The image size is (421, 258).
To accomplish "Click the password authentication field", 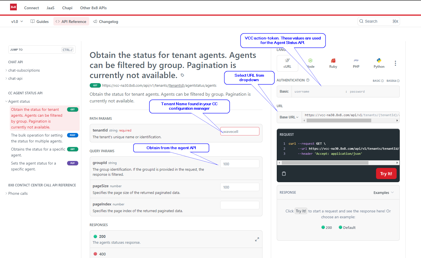I will pos(373,92).
